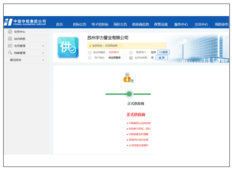Open the 政策法规 navigation item

[x=161, y=24]
